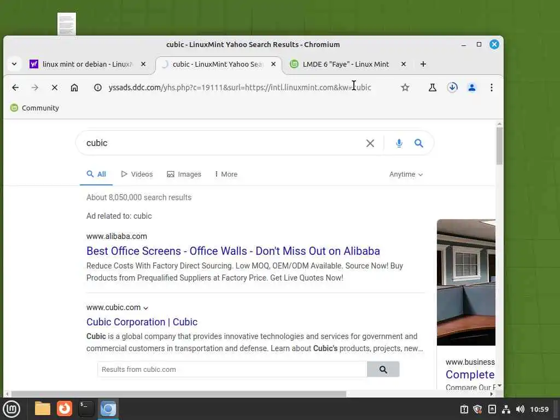Viewport: 560px width, 420px height.
Task: Click the address bar URL
Action: point(240,87)
